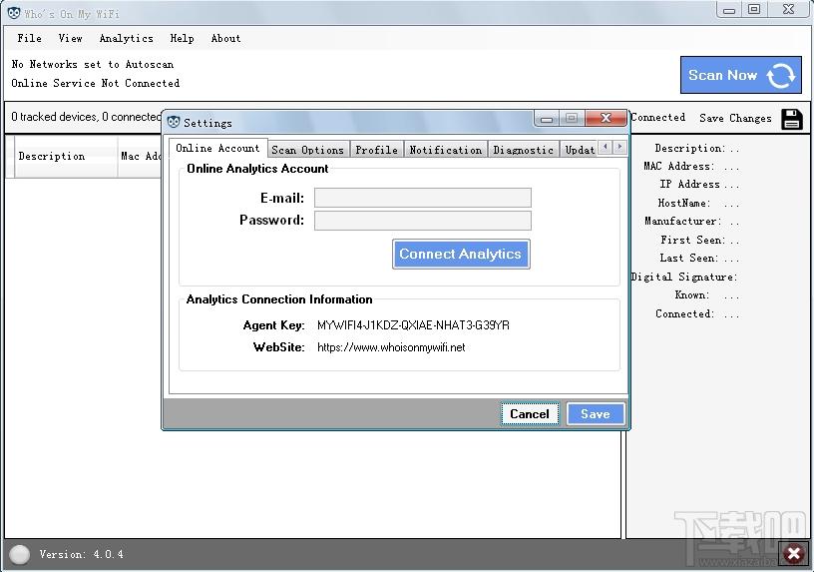Click the https://www.whoisonmywifi.net website text
This screenshot has height=572, width=814.
pos(391,347)
